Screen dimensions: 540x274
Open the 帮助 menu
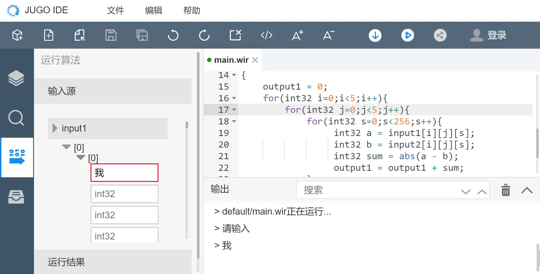click(x=192, y=10)
